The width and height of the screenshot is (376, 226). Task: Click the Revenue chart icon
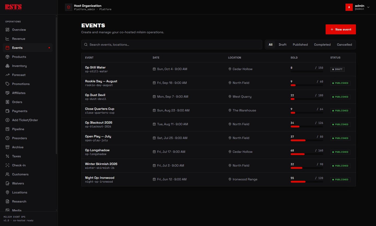point(7,39)
